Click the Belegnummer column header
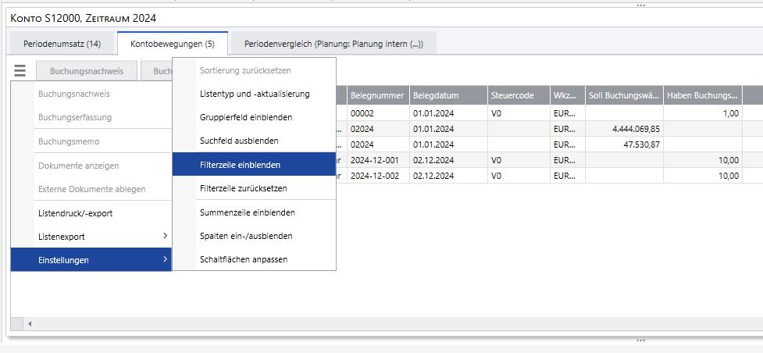This screenshot has height=353, width=763. (377, 95)
